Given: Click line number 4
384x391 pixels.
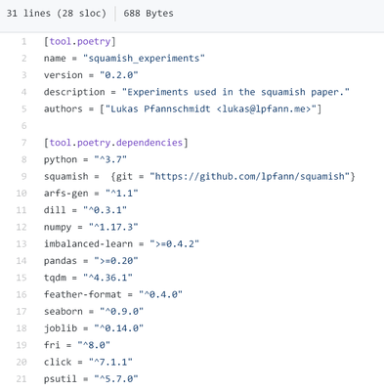Looking at the screenshot, I should point(23,92).
